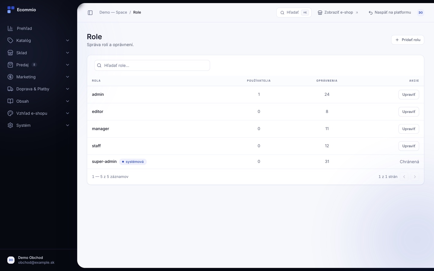Sort by Používatelia column header
This screenshot has height=271, width=434.
click(259, 81)
